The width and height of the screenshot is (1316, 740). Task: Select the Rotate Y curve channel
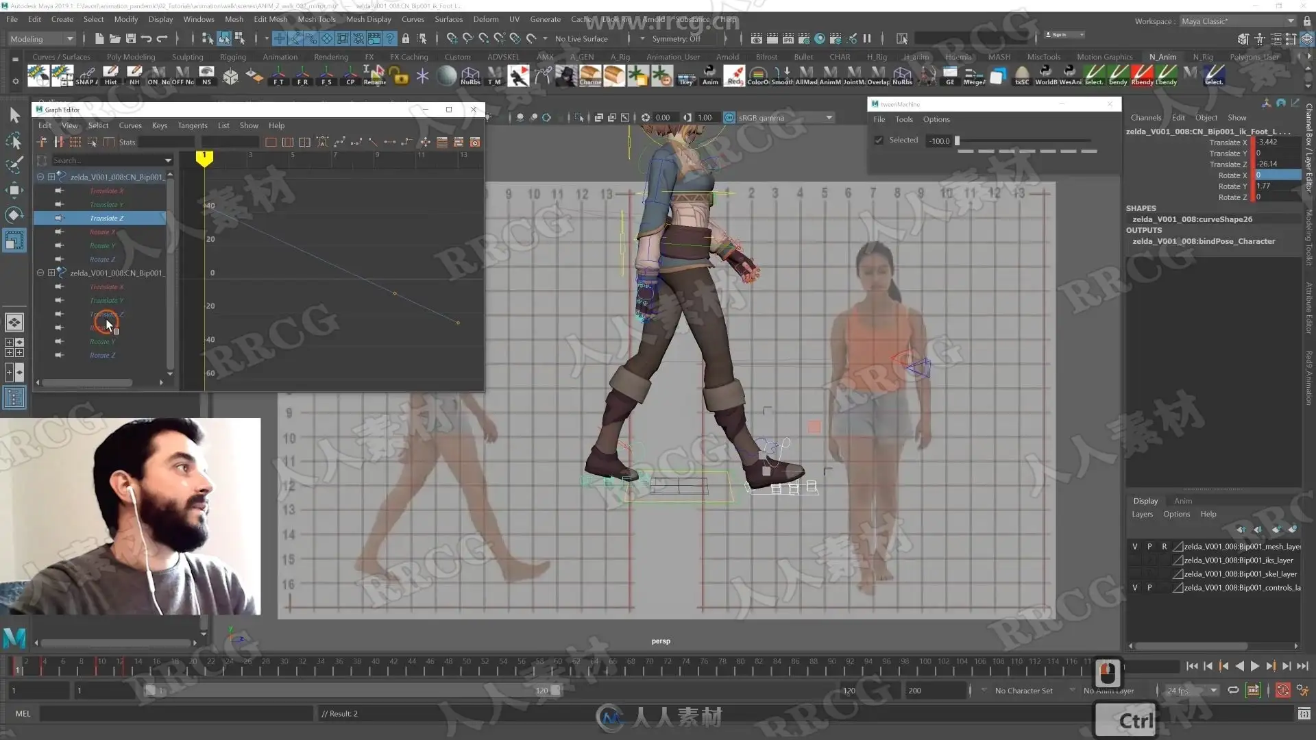pyautogui.click(x=102, y=245)
